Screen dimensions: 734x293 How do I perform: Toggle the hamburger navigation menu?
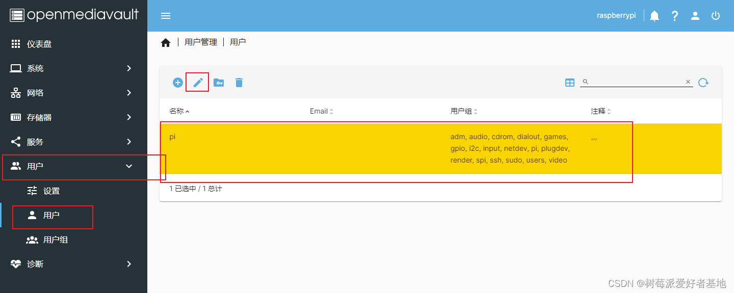click(x=166, y=16)
